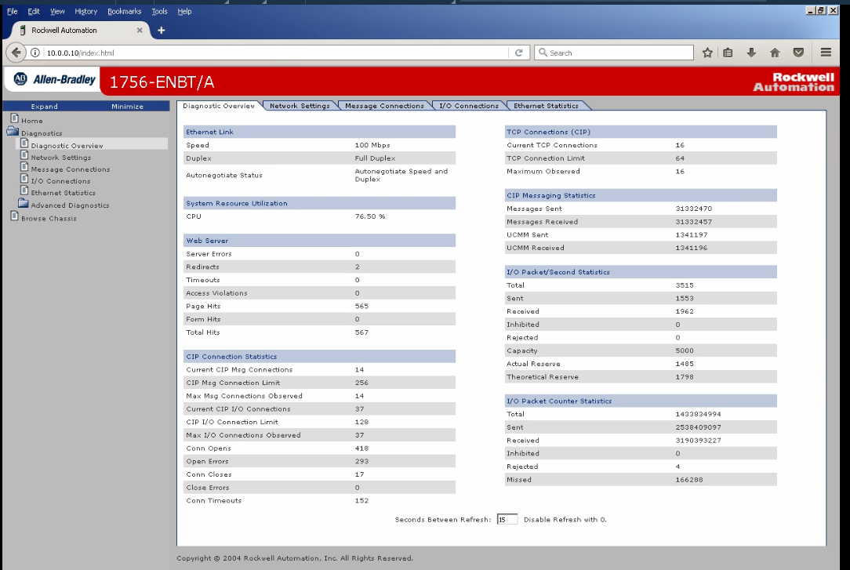Switch to the Ethernet Statistics tab

tap(546, 106)
